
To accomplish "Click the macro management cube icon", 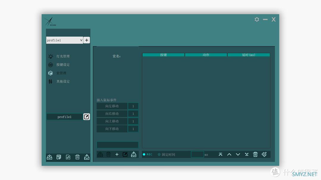I will pyautogui.click(x=50, y=73).
